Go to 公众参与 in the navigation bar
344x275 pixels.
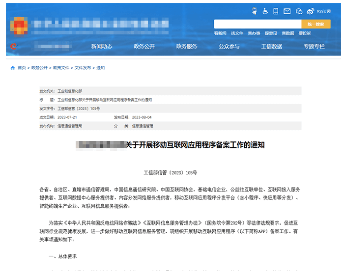(229, 47)
